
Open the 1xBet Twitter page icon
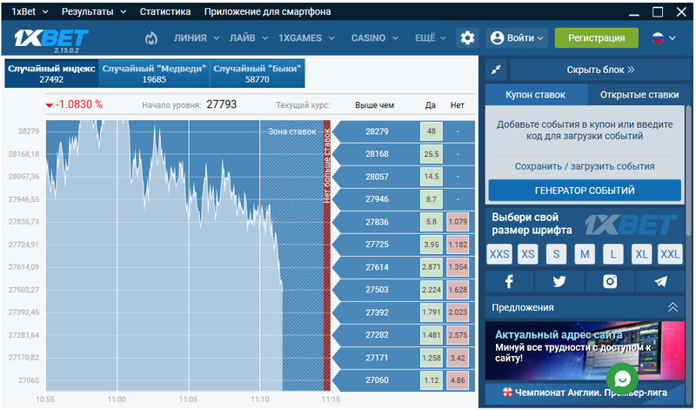coord(559,281)
